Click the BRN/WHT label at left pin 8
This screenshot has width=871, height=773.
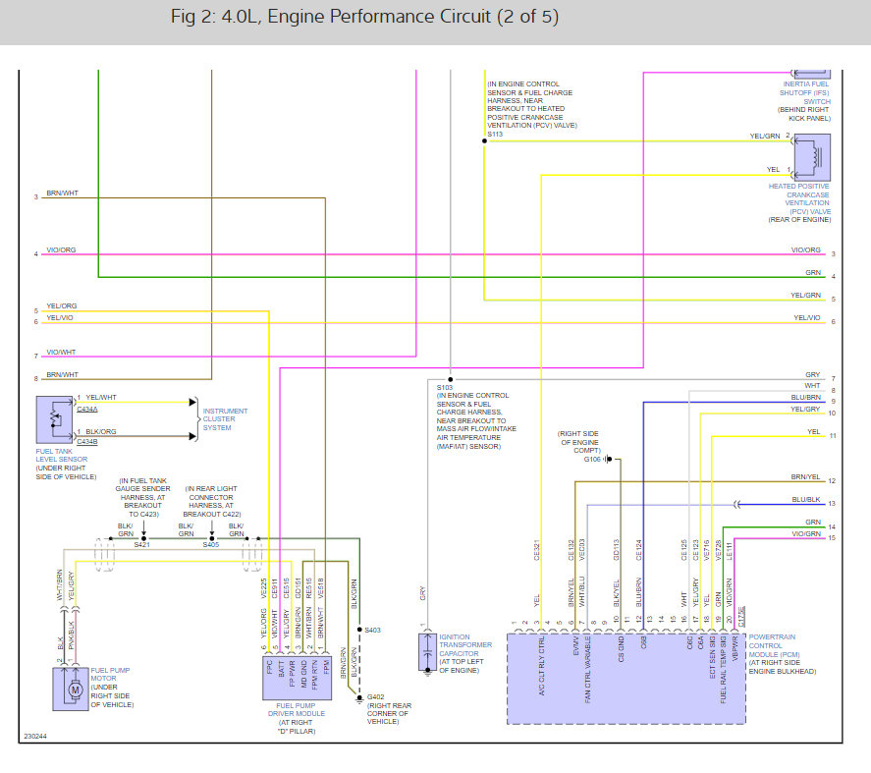click(62, 374)
